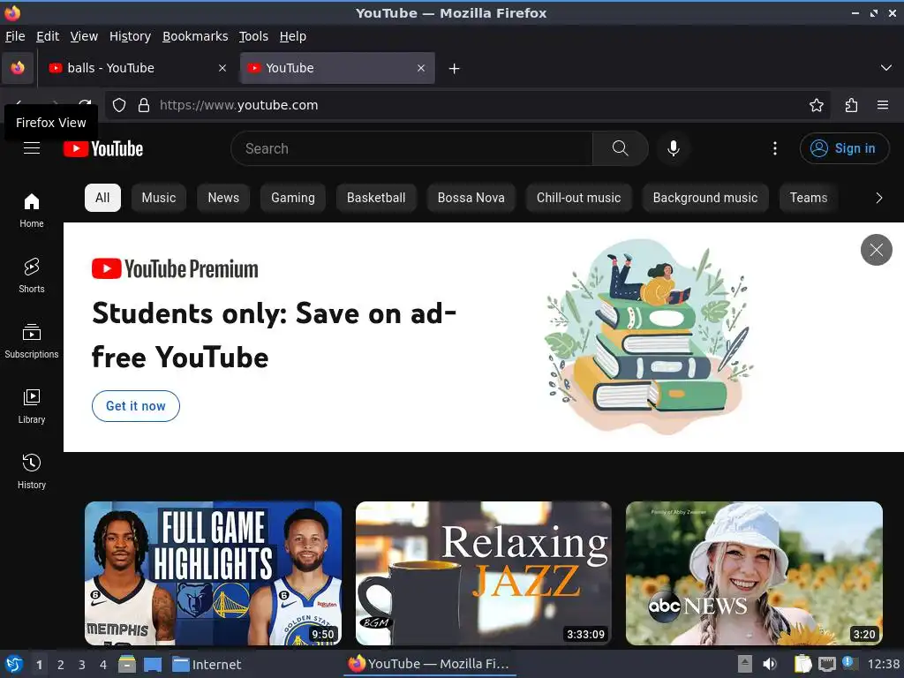This screenshot has height=678, width=904.
Task: Open the Help menu
Action: [x=293, y=36]
